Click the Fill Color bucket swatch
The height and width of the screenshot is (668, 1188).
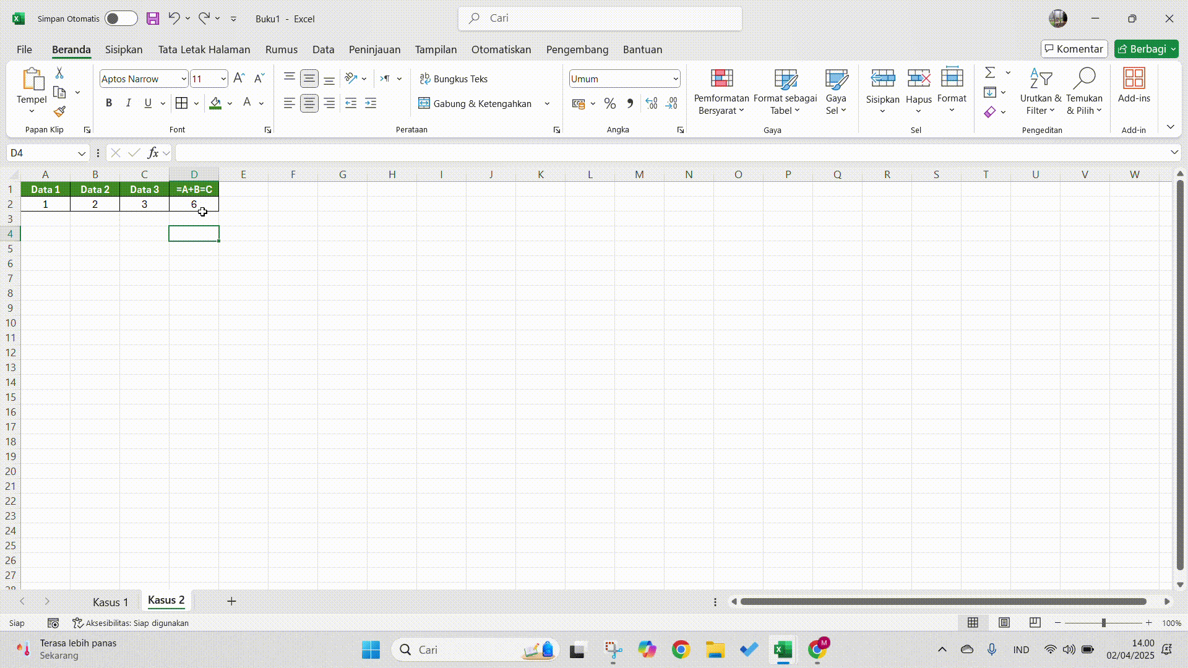[x=215, y=103]
